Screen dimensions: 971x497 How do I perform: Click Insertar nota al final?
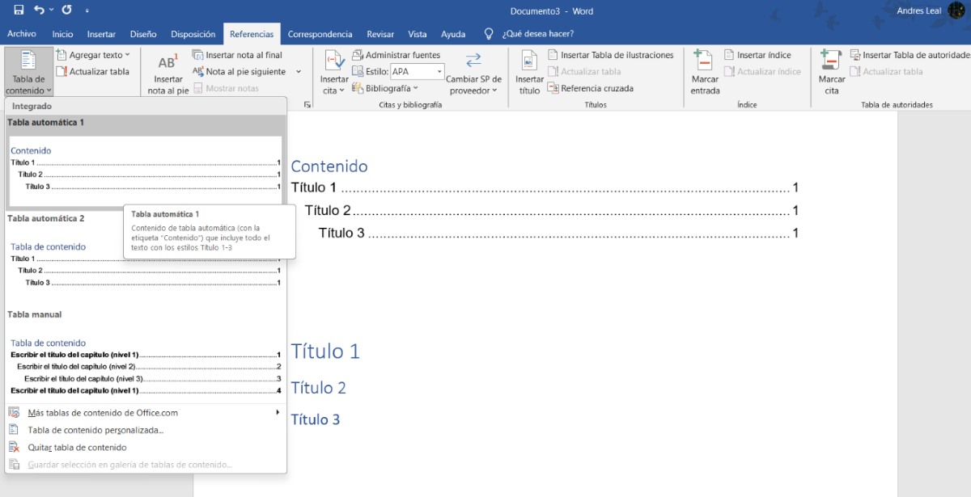[x=237, y=55]
